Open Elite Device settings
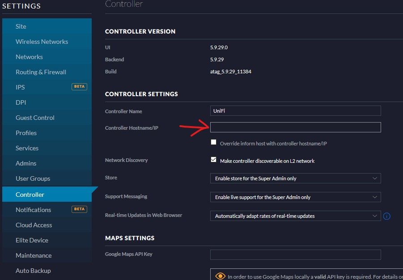Screen dimensions: 403x280 pyautogui.click(x=47, y=240)
